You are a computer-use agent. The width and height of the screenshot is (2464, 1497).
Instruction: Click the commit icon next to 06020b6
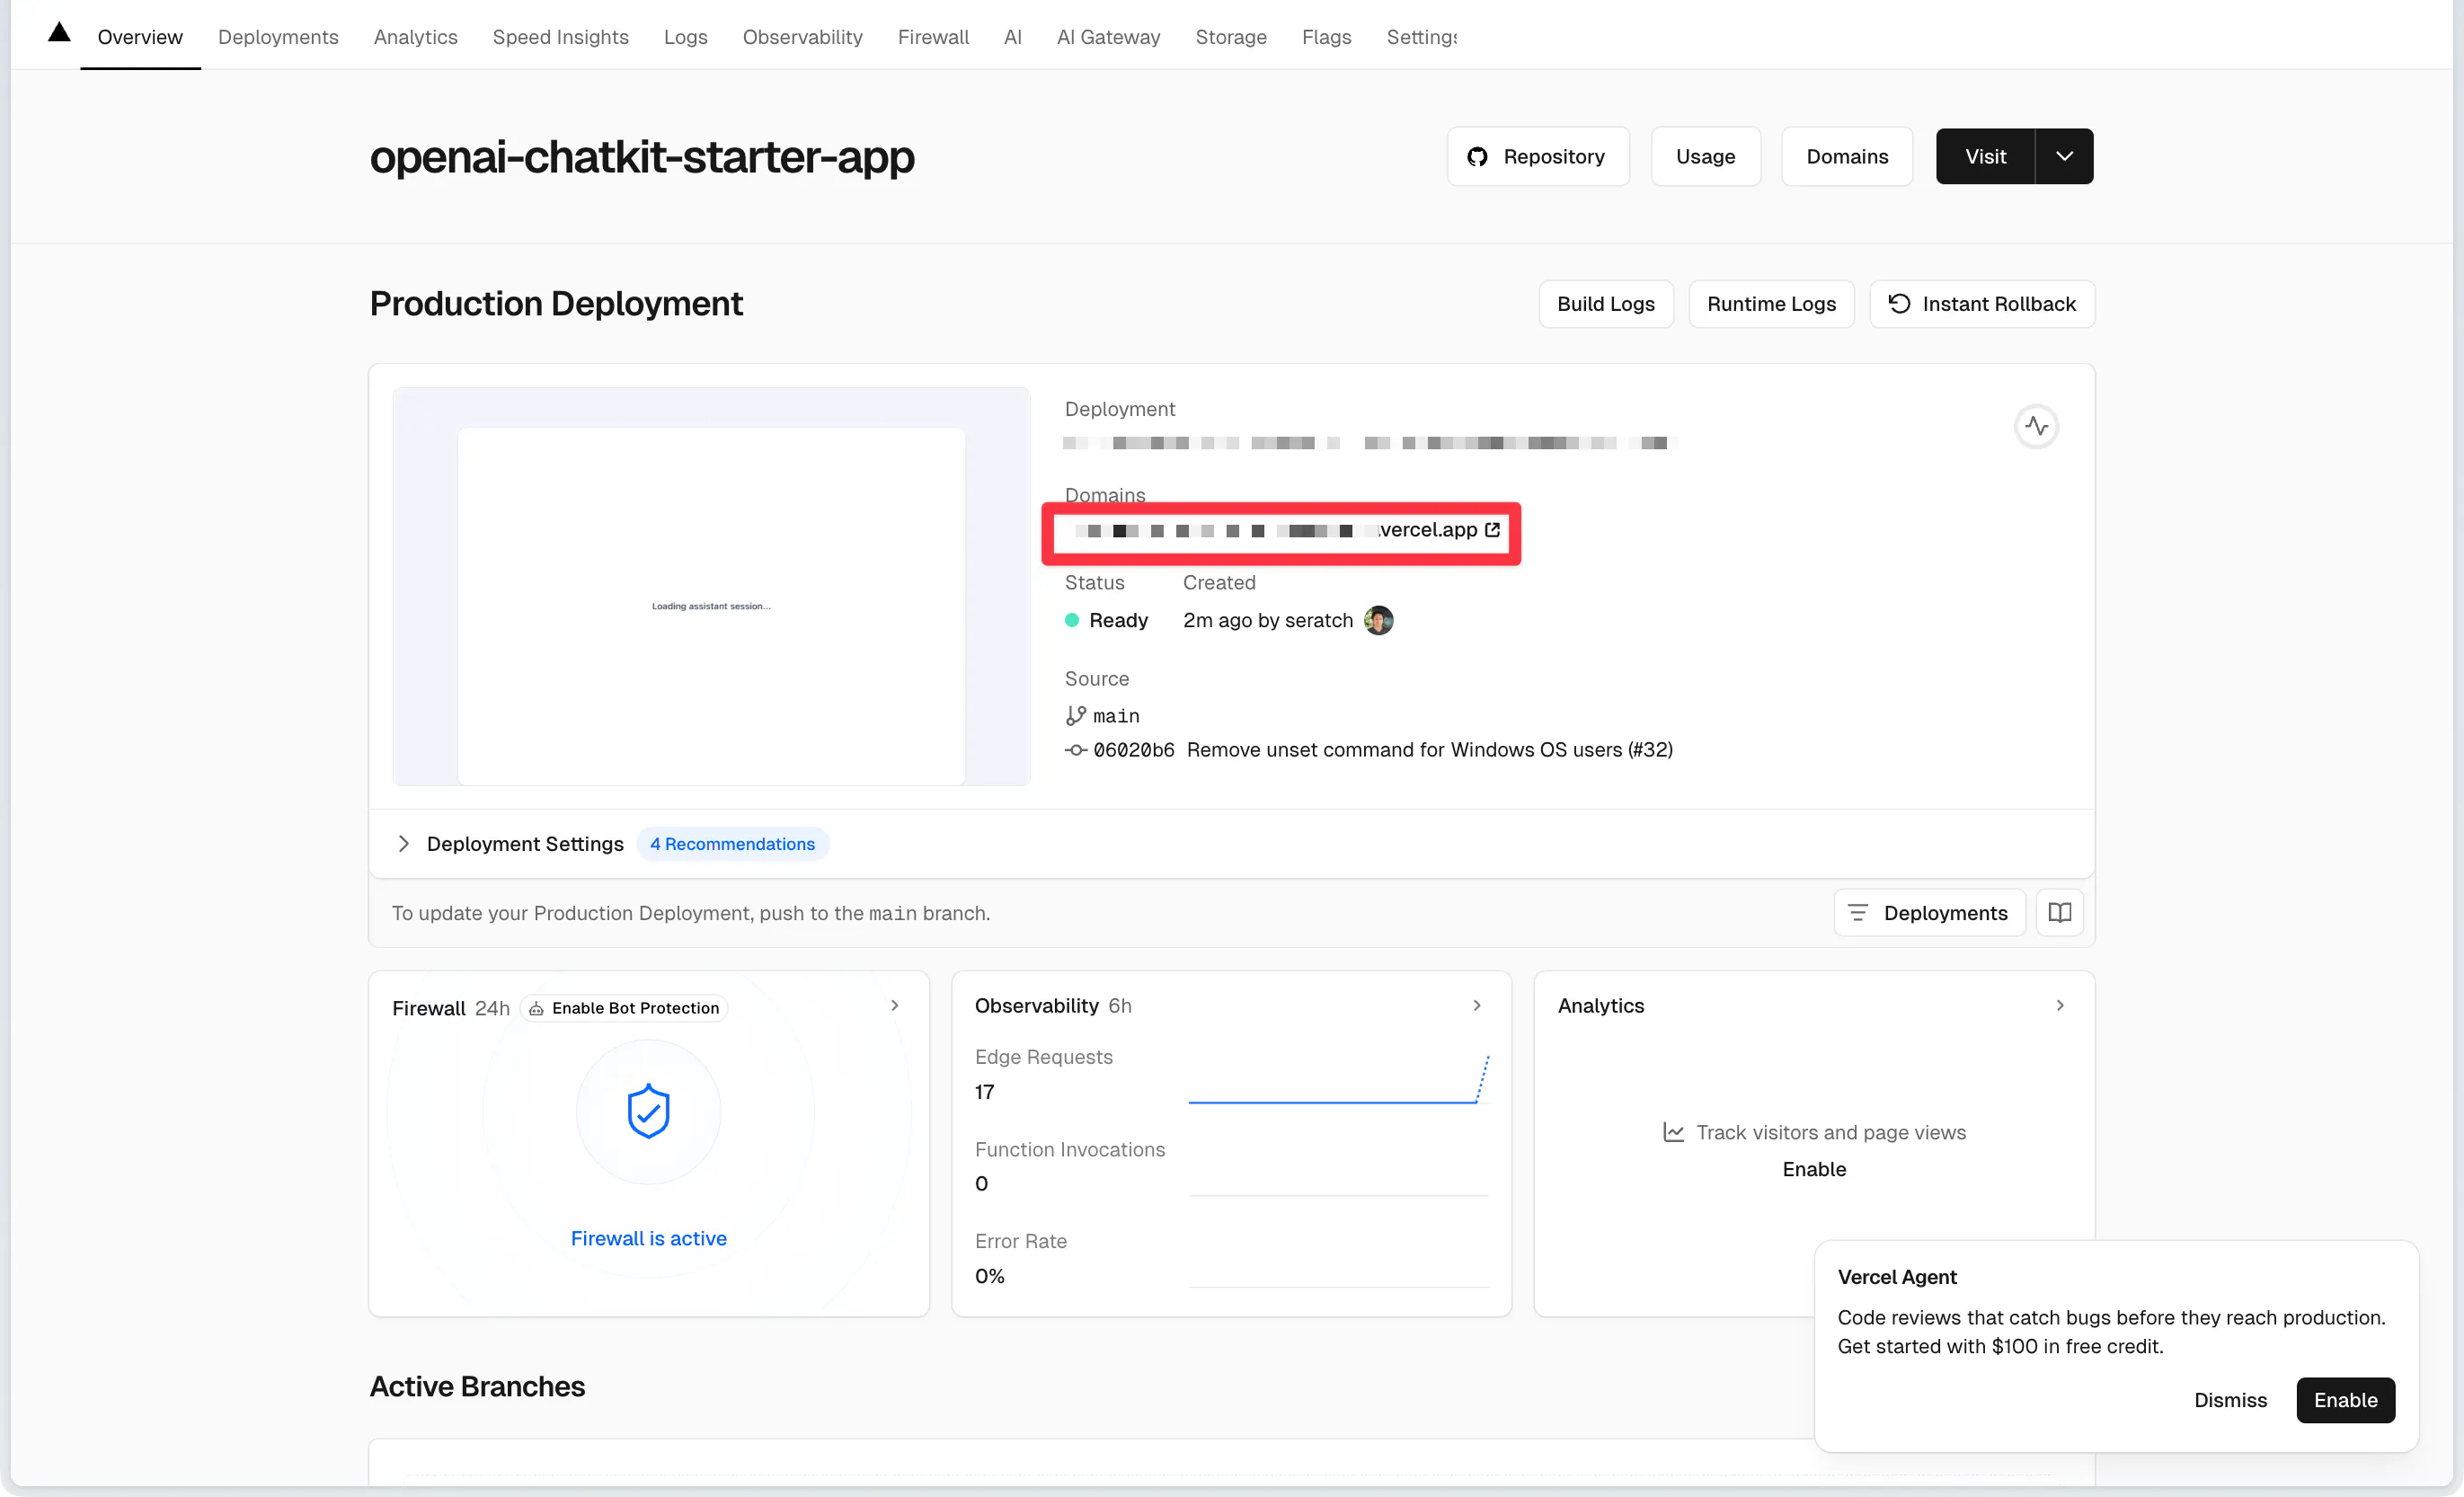1075,750
